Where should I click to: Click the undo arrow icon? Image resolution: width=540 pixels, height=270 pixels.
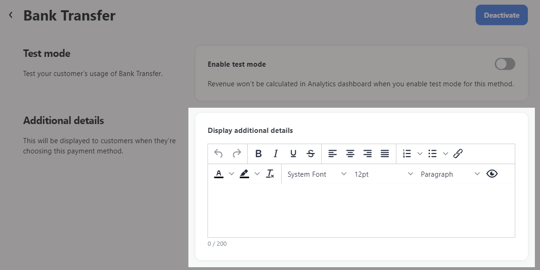(x=218, y=153)
